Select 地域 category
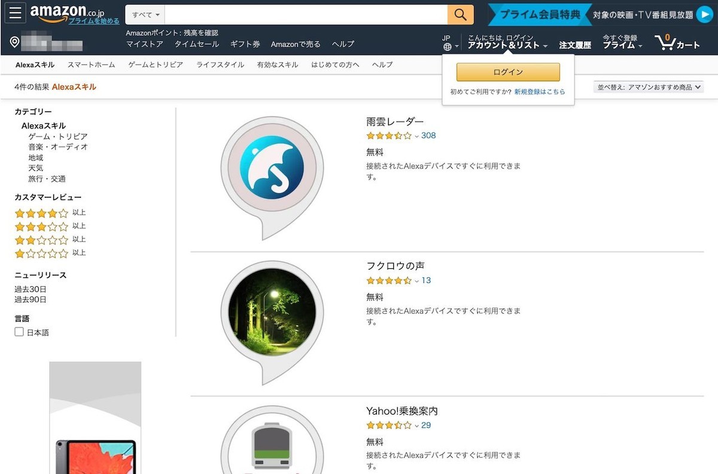This screenshot has height=474, width=718. tap(36, 158)
